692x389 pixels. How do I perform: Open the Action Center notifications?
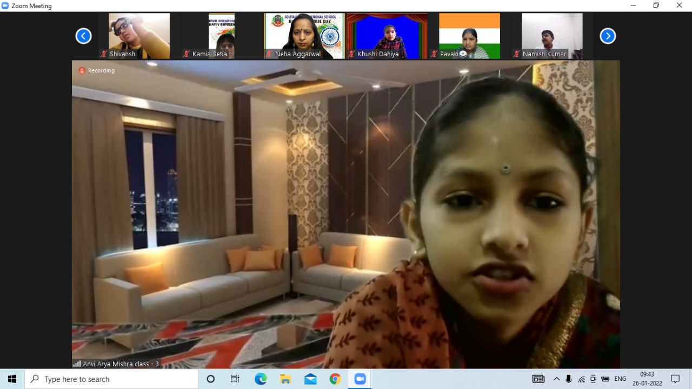pyautogui.click(x=675, y=379)
